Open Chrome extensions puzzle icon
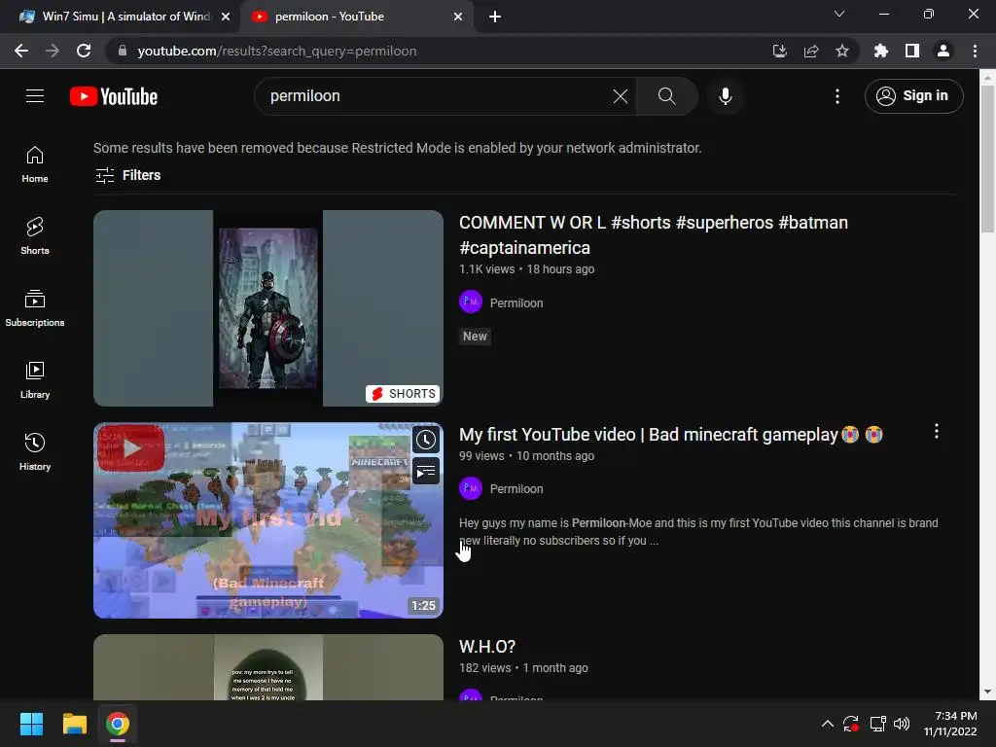 (880, 51)
